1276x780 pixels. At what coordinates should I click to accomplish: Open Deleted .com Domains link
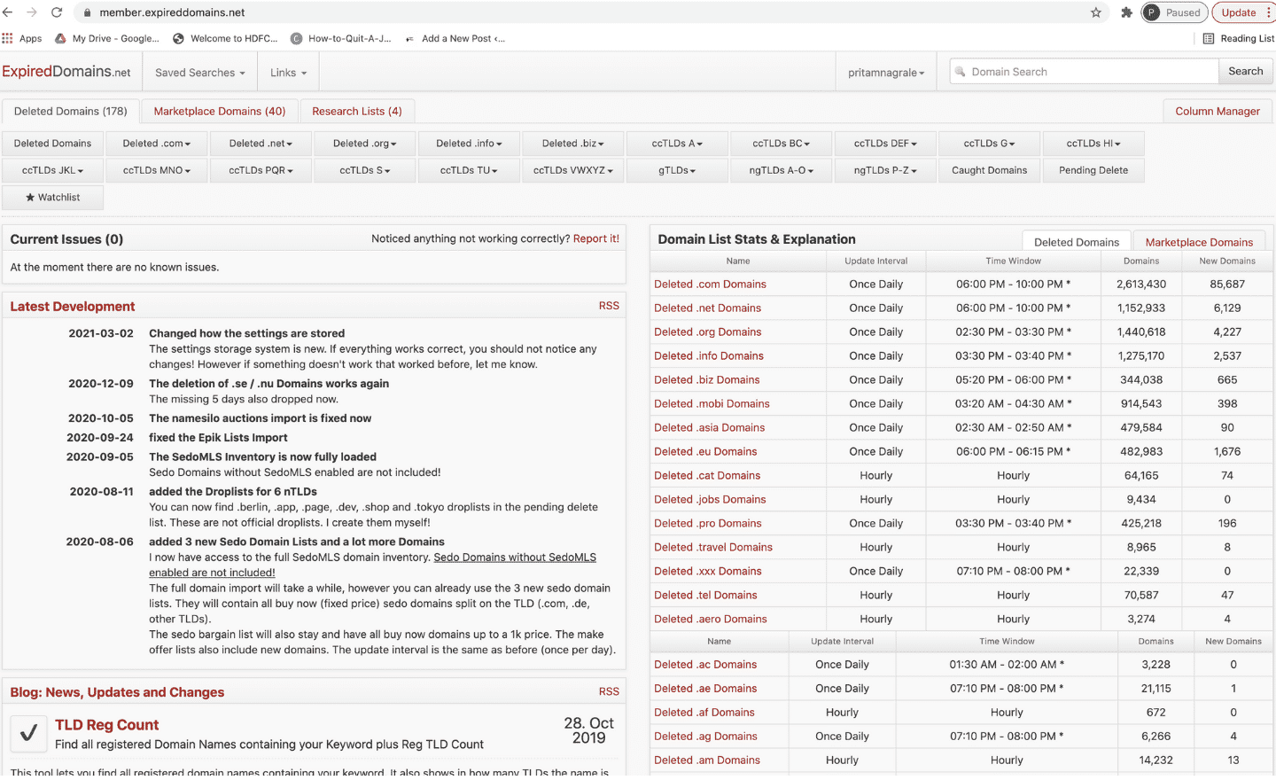coord(710,285)
